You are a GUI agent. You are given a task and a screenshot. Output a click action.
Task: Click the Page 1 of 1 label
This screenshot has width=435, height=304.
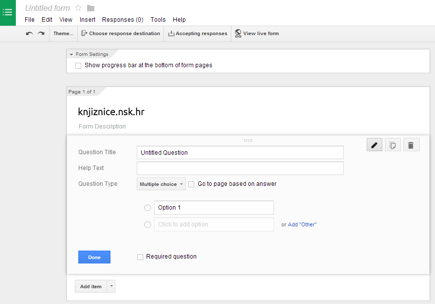pyautogui.click(x=82, y=91)
